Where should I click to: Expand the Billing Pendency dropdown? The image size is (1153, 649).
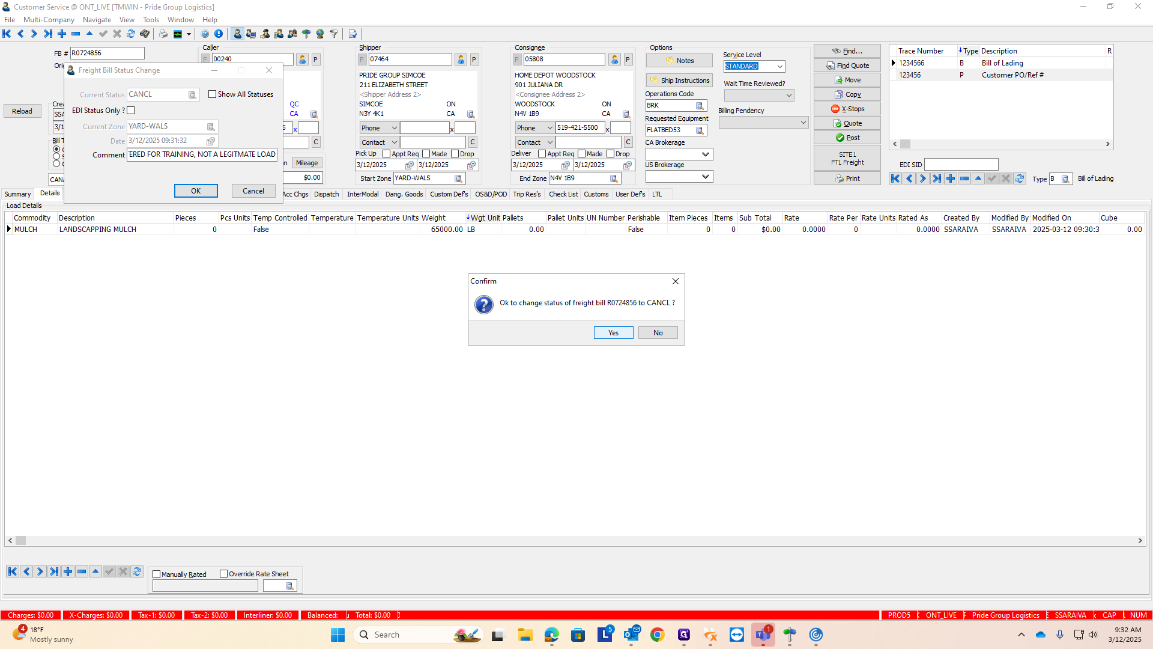[803, 123]
